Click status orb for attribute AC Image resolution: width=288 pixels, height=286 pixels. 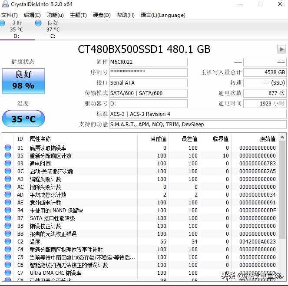(x=8, y=187)
